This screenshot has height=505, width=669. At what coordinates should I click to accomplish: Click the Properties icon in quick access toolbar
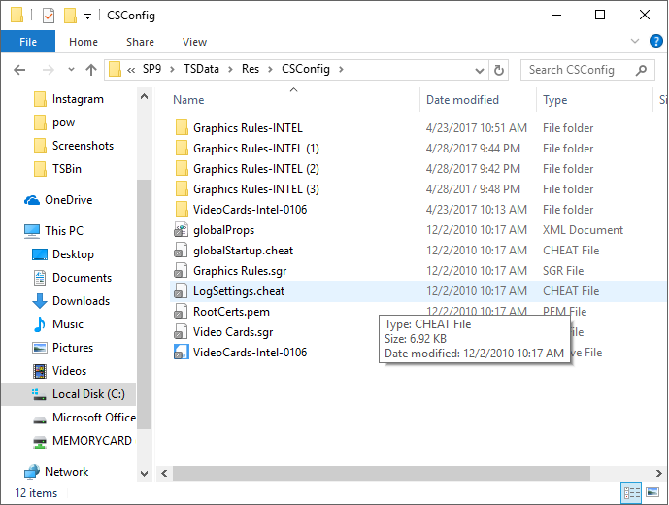(x=49, y=16)
